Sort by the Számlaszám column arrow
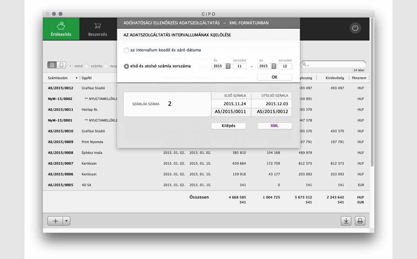The image size is (417, 259). pyautogui.click(x=77, y=78)
